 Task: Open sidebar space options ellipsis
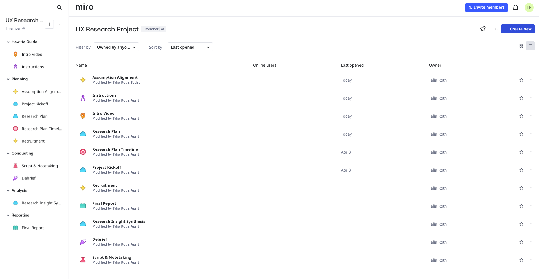tap(60, 24)
